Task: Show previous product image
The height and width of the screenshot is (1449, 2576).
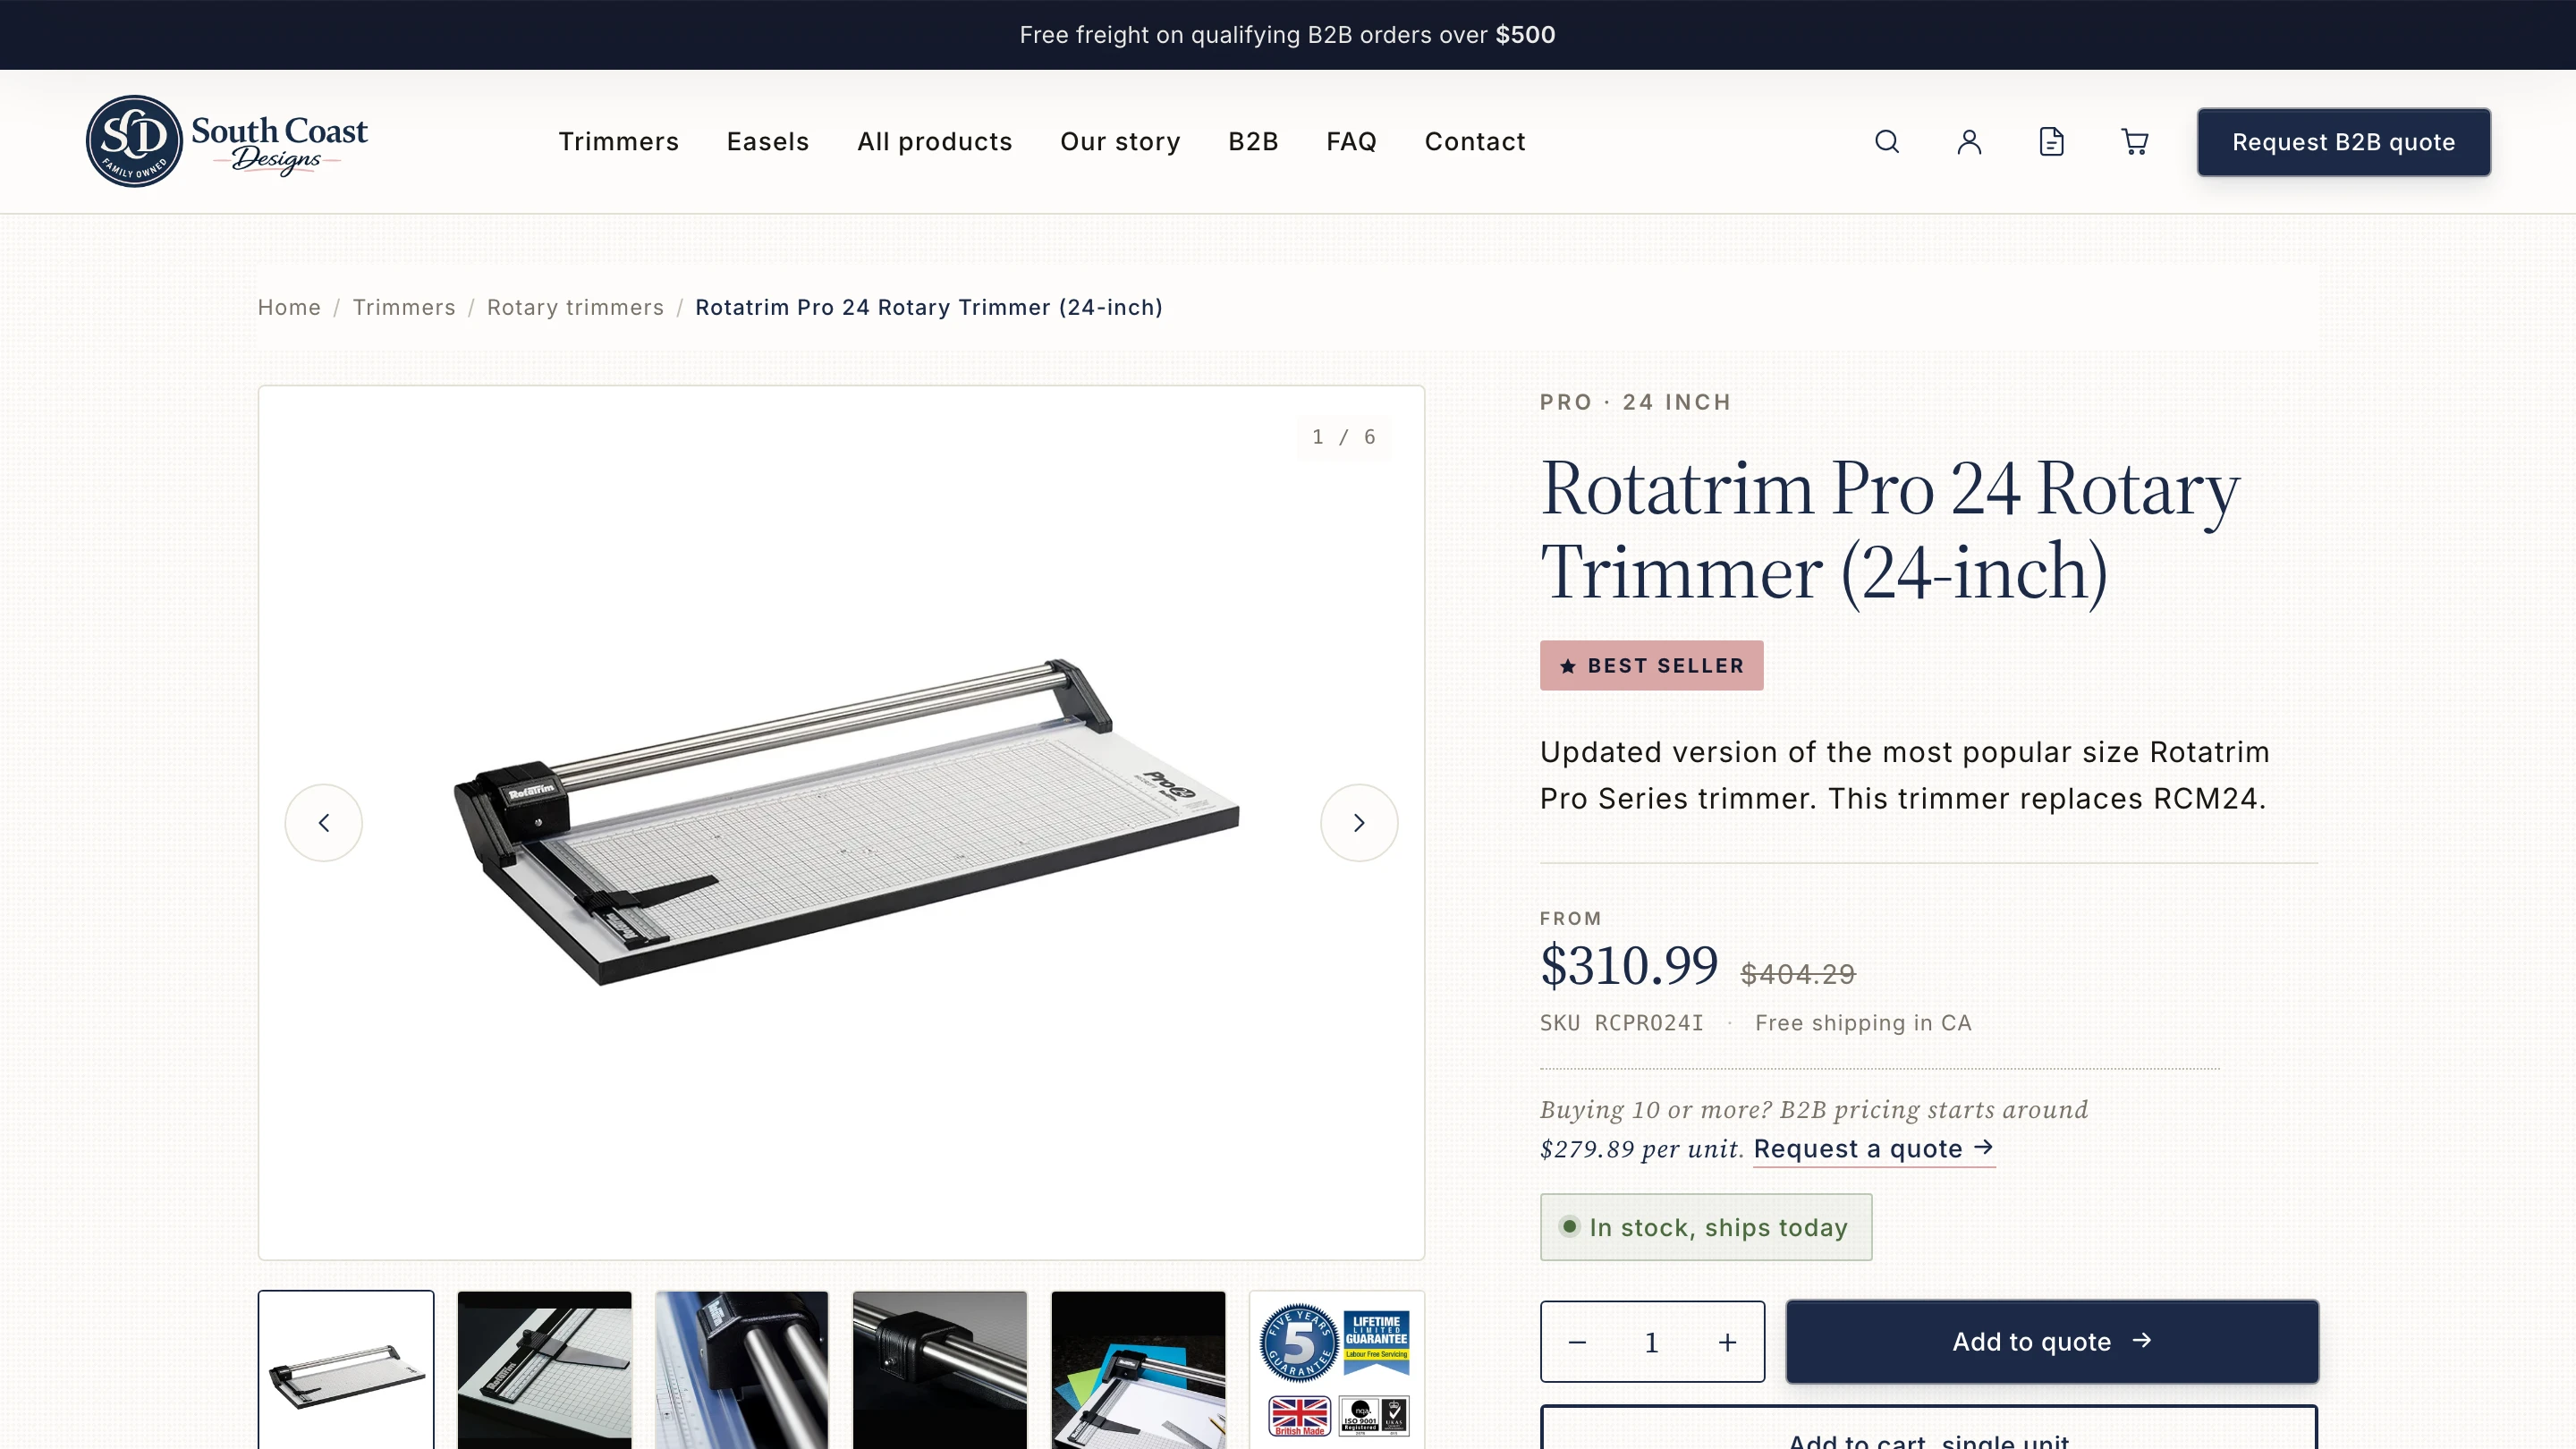Action: (x=323, y=822)
